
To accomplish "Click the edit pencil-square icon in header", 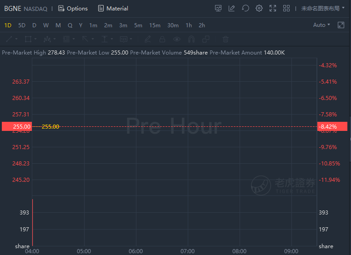I will click(231, 8).
